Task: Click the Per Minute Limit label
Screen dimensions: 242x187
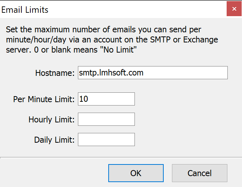Action: [44, 99]
